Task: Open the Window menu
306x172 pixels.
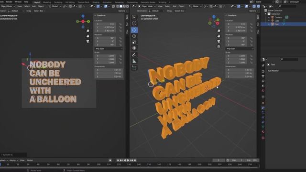Action: coord(18,2)
